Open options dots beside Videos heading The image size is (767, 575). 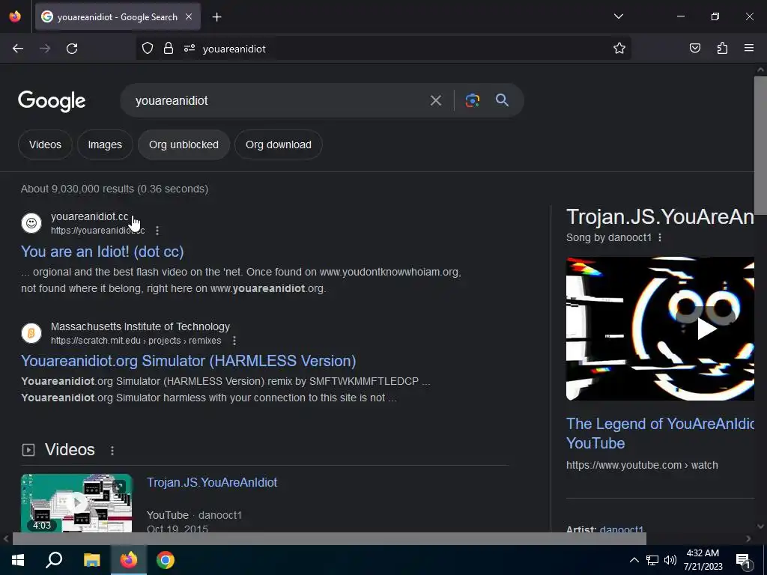click(x=112, y=450)
